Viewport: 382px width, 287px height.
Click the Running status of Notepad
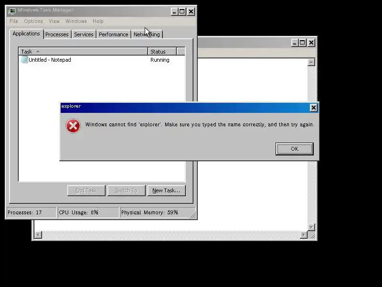click(x=160, y=60)
